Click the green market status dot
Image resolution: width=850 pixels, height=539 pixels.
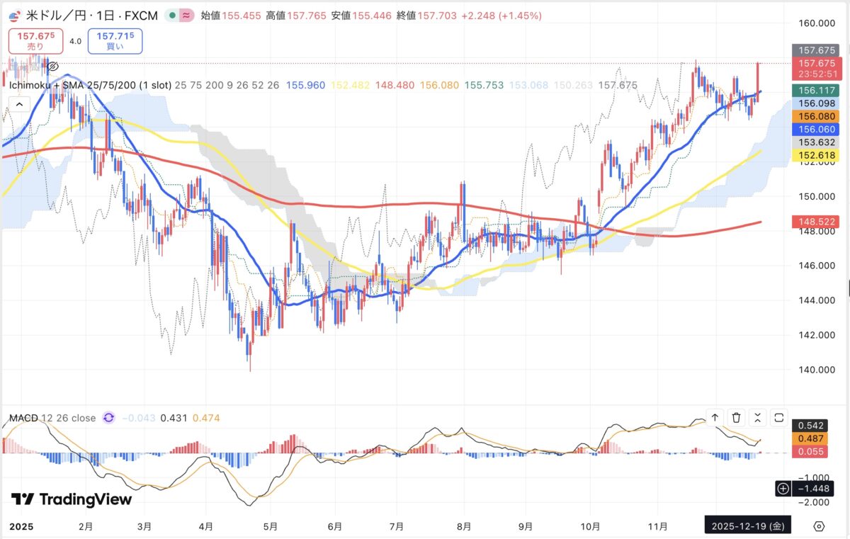click(x=173, y=16)
